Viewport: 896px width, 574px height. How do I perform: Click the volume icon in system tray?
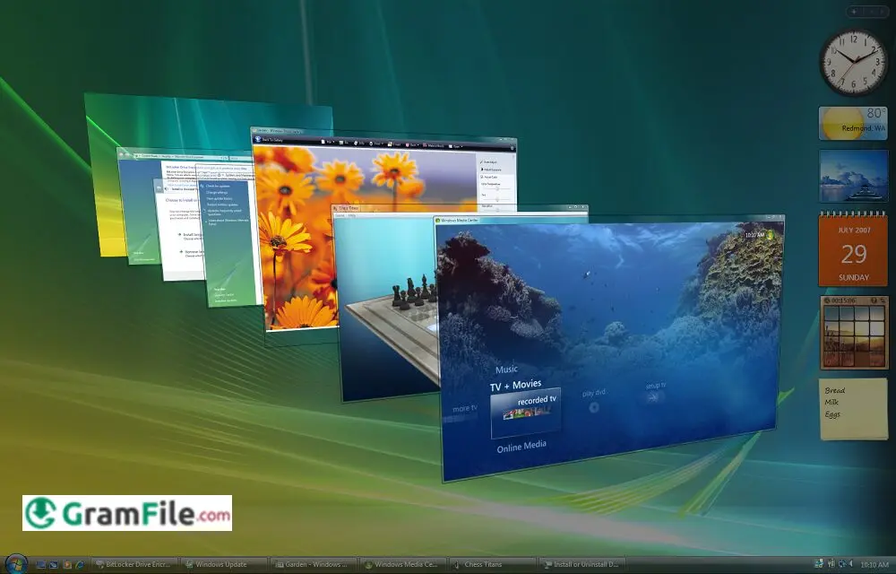coord(851,565)
